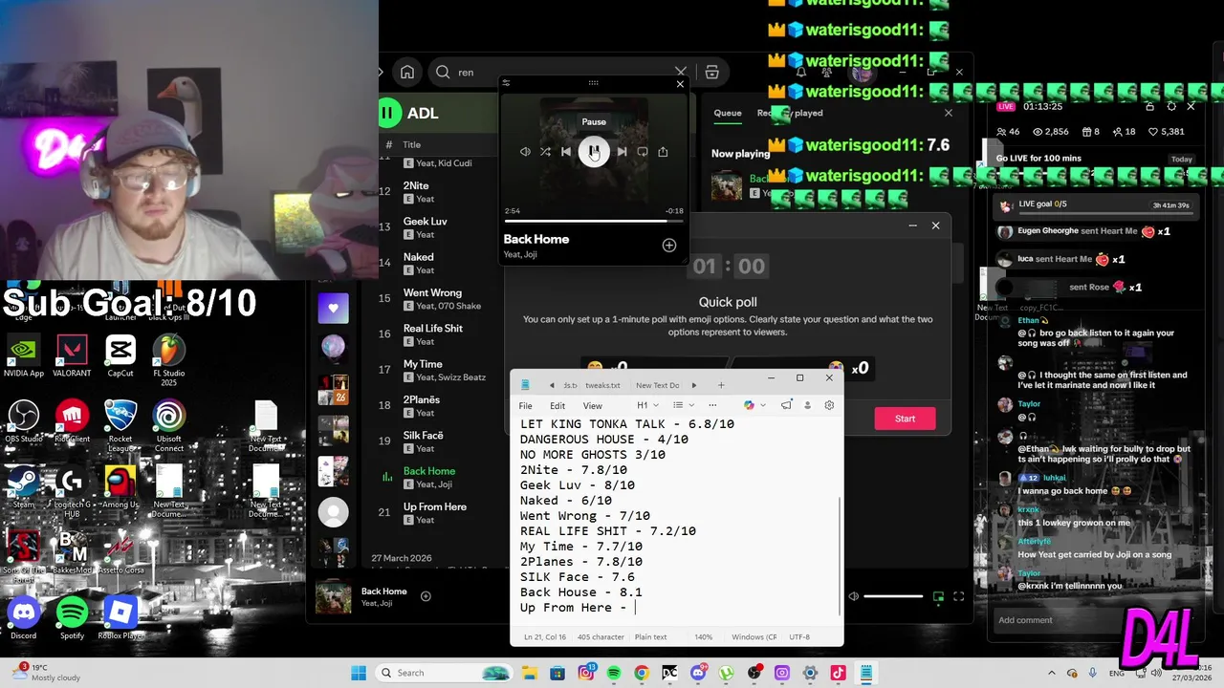Open Discord desktop shortcut
This screenshot has height=688, width=1224.
pos(23,617)
